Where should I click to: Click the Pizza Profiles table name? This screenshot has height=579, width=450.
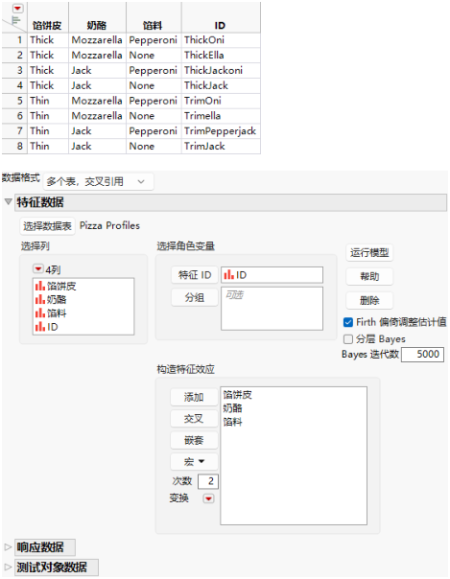pyautogui.click(x=109, y=225)
